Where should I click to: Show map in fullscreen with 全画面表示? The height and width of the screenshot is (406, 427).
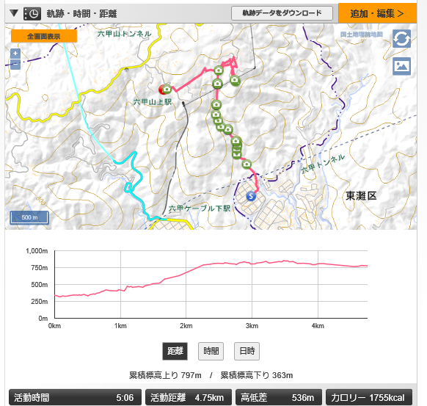pyautogui.click(x=44, y=36)
